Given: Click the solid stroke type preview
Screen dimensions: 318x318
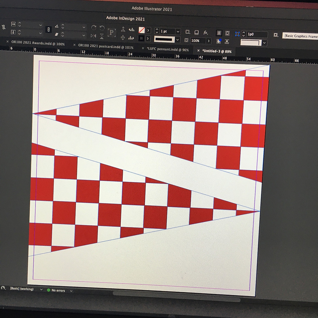Looking at the screenshot, I should [x=164, y=39].
